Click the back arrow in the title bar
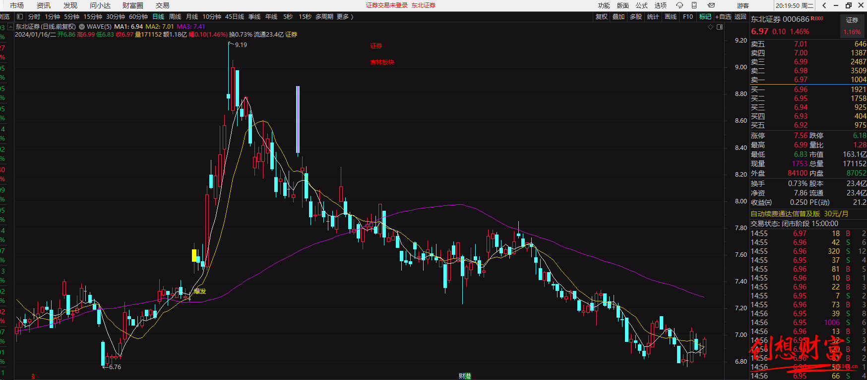867x380 pixels. click(x=824, y=5)
